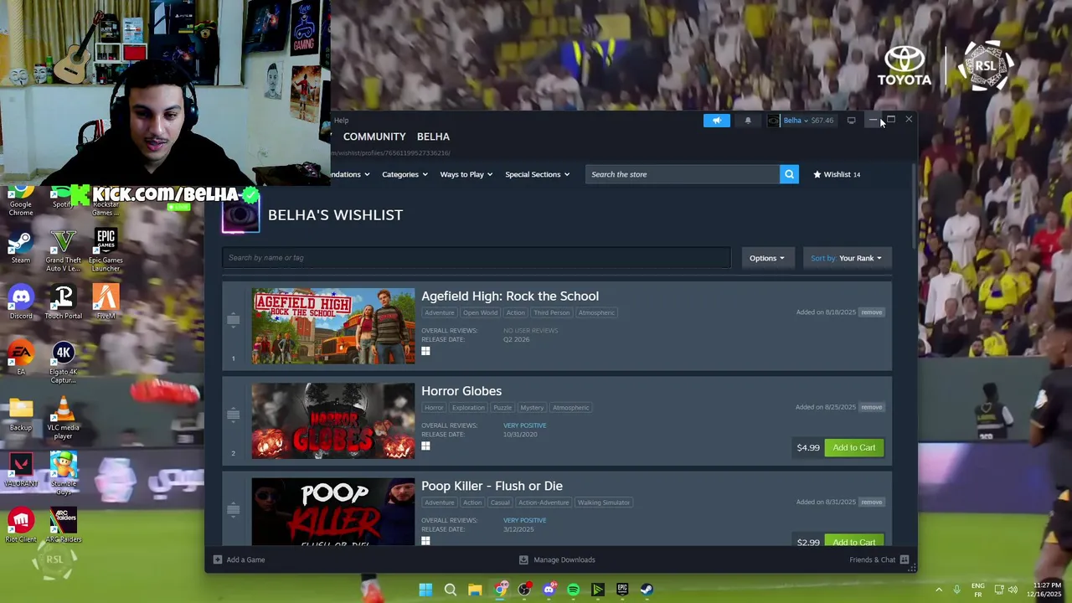This screenshot has height=603, width=1072.
Task: Open Discord desktop shortcut
Action: click(x=21, y=302)
